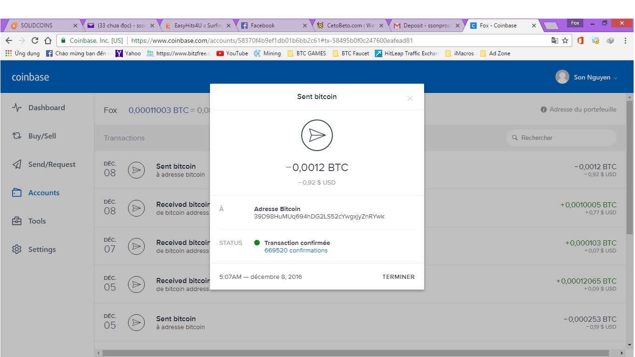635x357 pixels.
Task: Expand the Son Nguyen account dropdown
Action: tap(615, 78)
